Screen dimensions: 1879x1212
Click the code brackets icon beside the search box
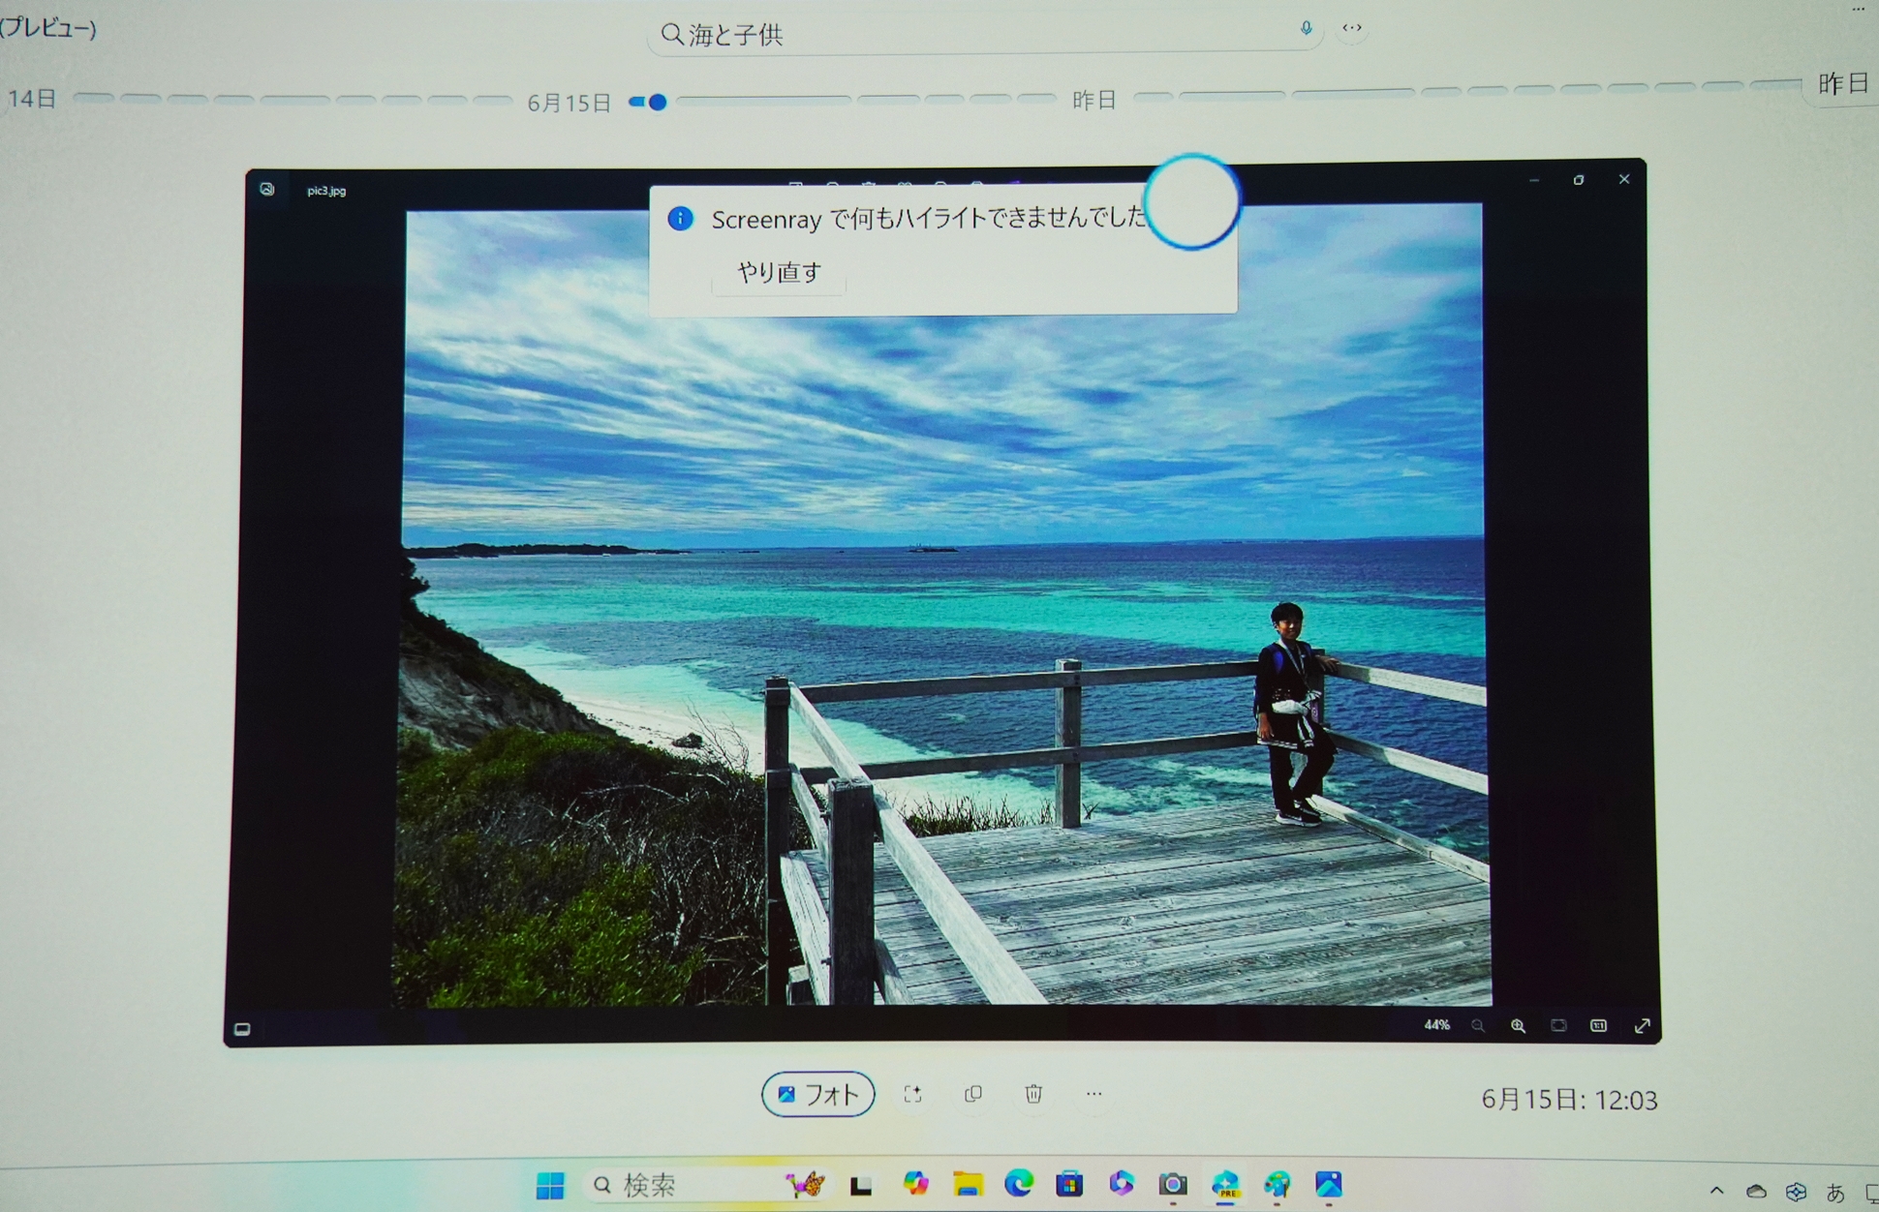coord(1352,28)
